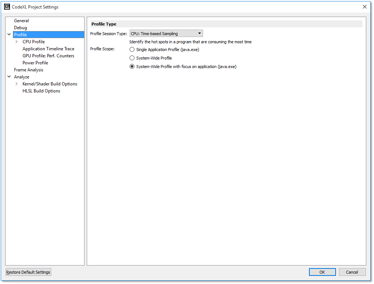Open CPU Profile settings
This screenshot has height=284, width=374.
pyautogui.click(x=34, y=41)
